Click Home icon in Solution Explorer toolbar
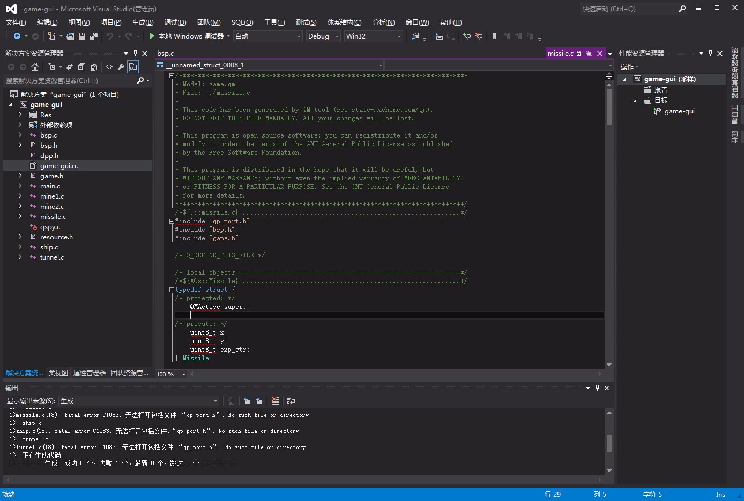 (x=35, y=67)
